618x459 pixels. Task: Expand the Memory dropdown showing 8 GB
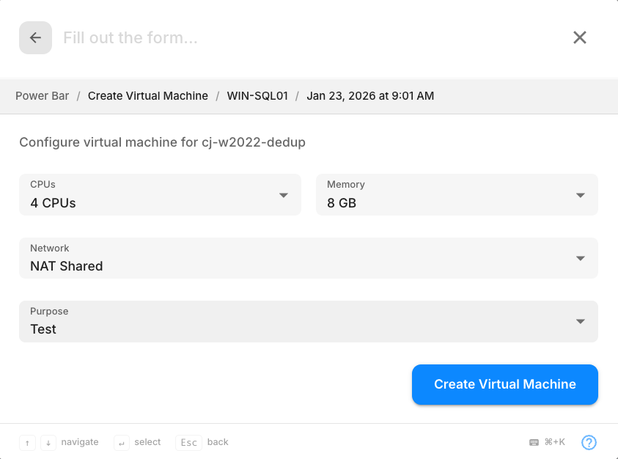(x=456, y=195)
